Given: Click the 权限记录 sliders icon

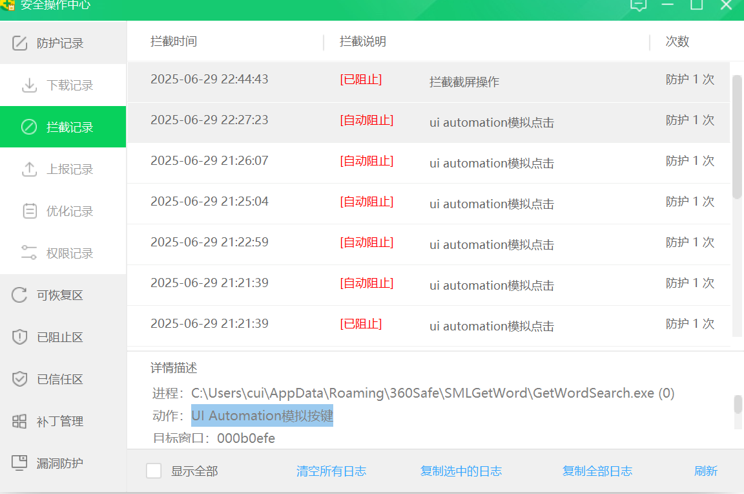Looking at the screenshot, I should coord(29,253).
